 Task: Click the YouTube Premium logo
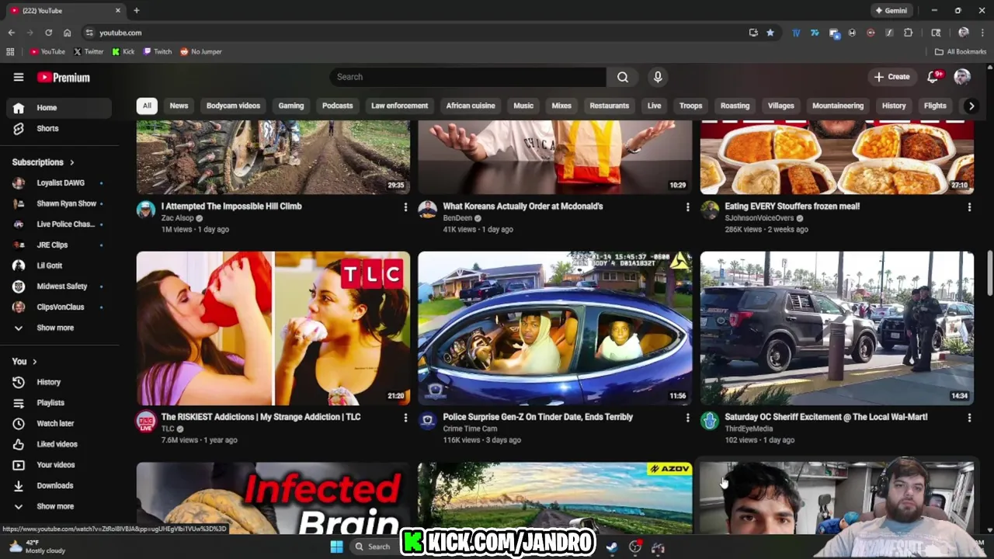64,77
